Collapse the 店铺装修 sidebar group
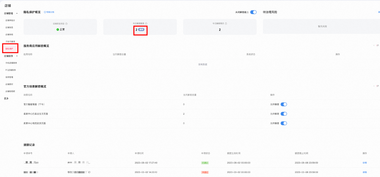The width and height of the screenshot is (380, 177). 17,56
